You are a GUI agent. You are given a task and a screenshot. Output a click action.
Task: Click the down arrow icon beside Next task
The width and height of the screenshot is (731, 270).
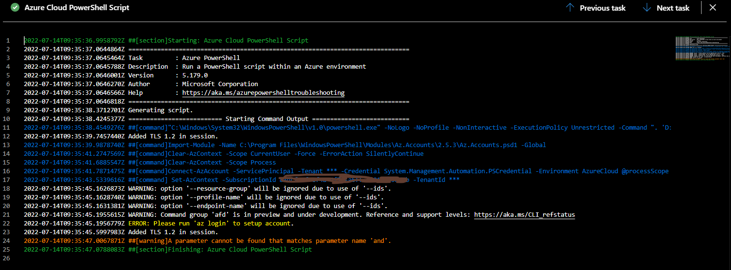point(647,8)
